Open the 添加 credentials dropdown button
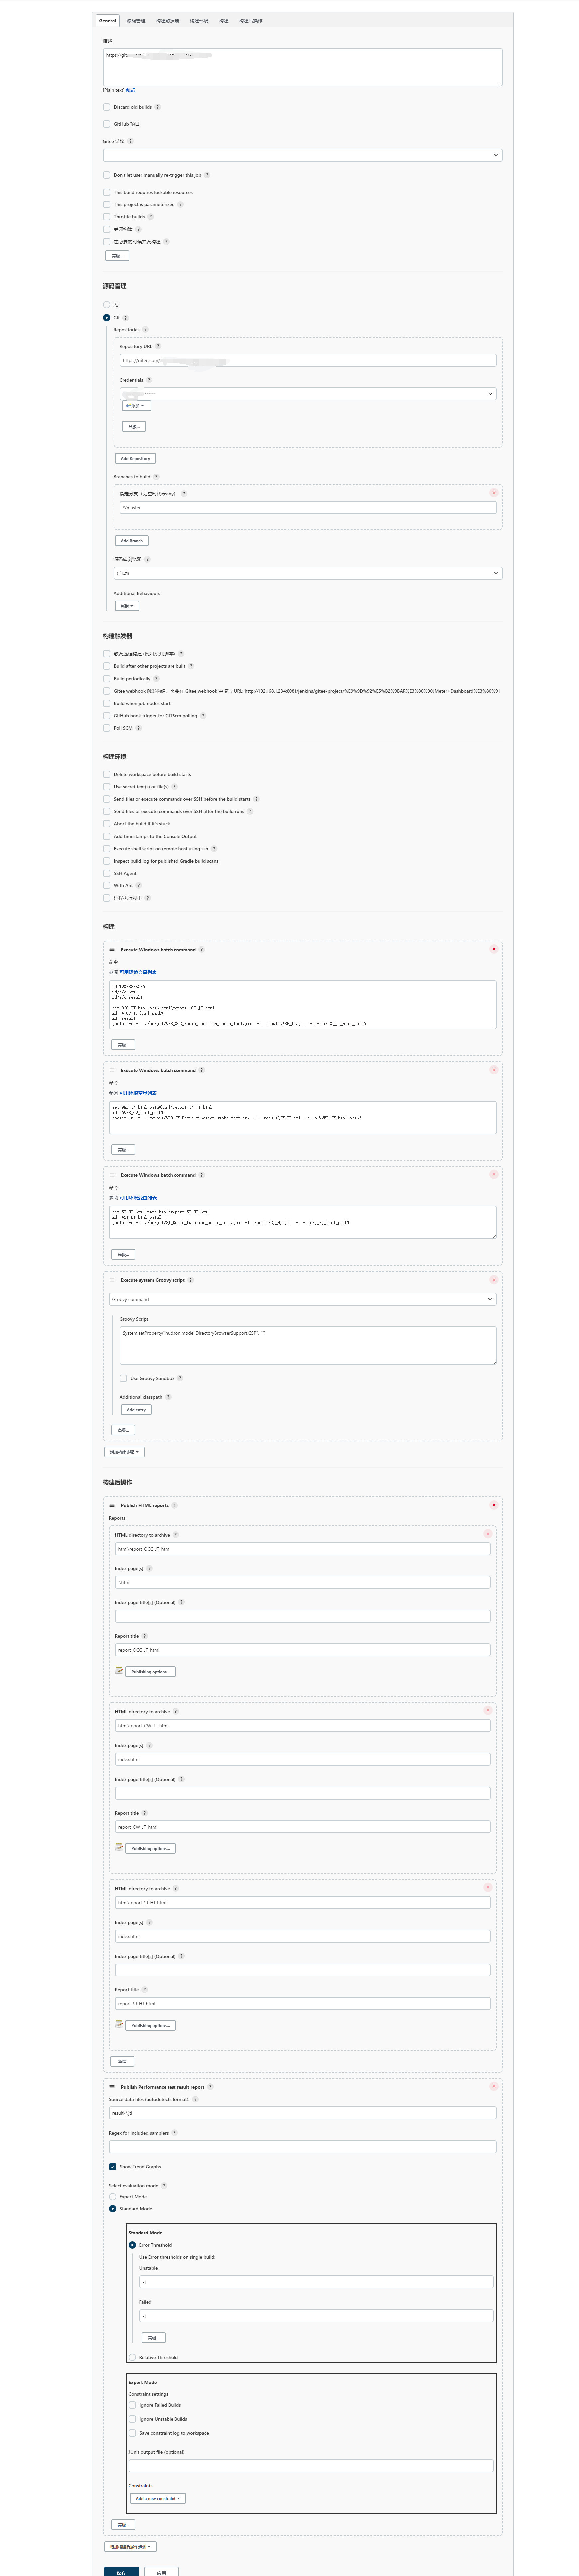 tap(136, 406)
